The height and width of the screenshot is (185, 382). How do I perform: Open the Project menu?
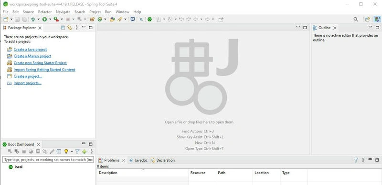click(x=95, y=12)
